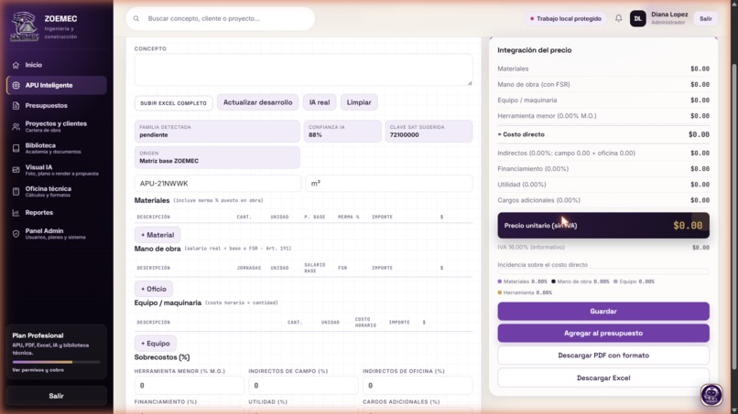Screen dimensions: 738x414
Task: Click Diana Lopez user name
Action: [669, 15]
